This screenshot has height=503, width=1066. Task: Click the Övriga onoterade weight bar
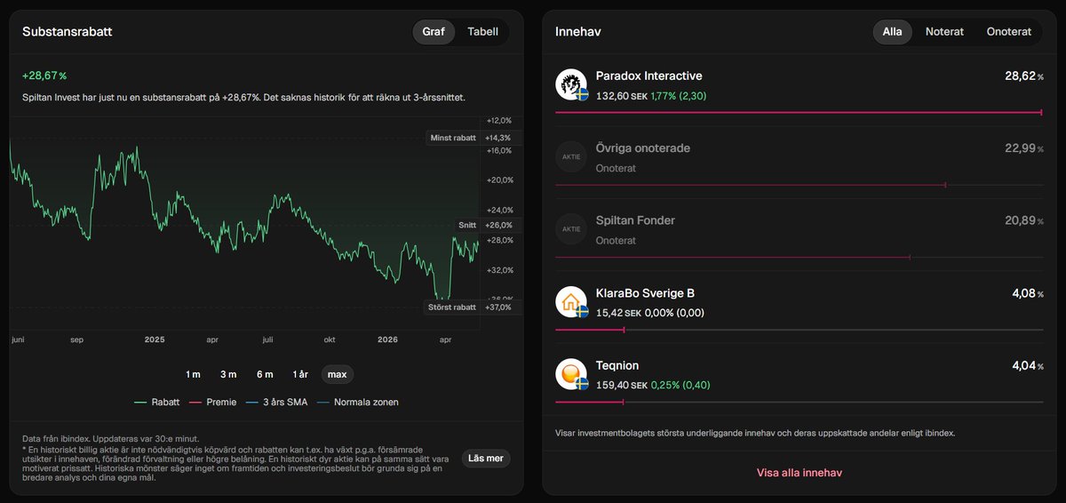799,185
